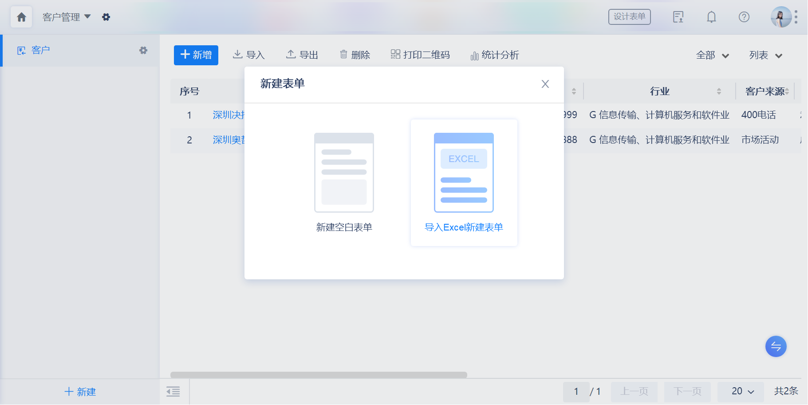Collapse sidebar with the indent icon
The height and width of the screenshot is (405, 808).
[173, 392]
